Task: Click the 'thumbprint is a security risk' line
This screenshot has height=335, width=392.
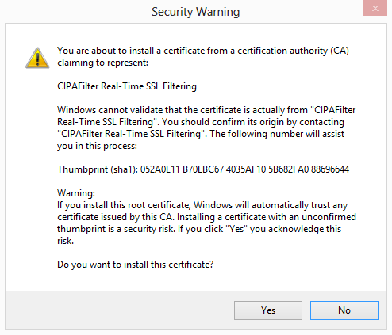Action: [199, 229]
